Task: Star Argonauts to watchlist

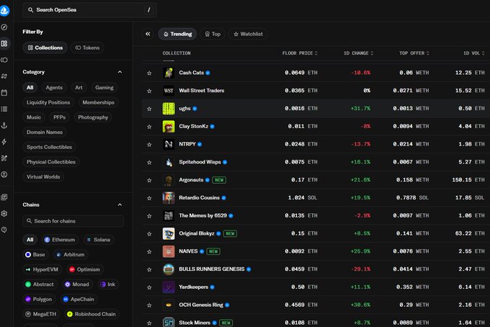Action: point(149,180)
